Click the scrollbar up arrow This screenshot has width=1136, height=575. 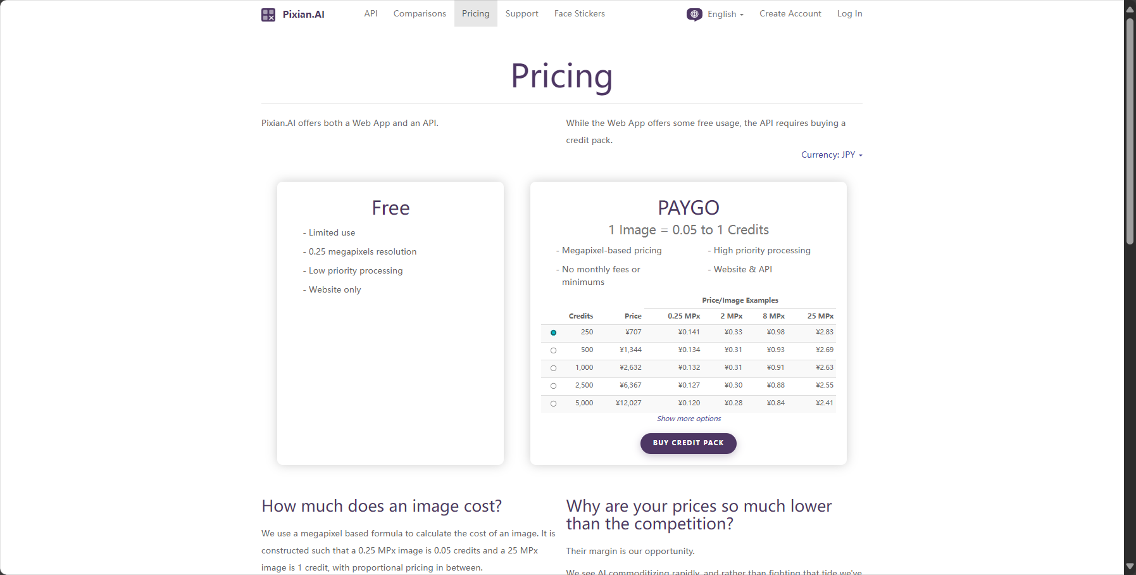point(1130,9)
